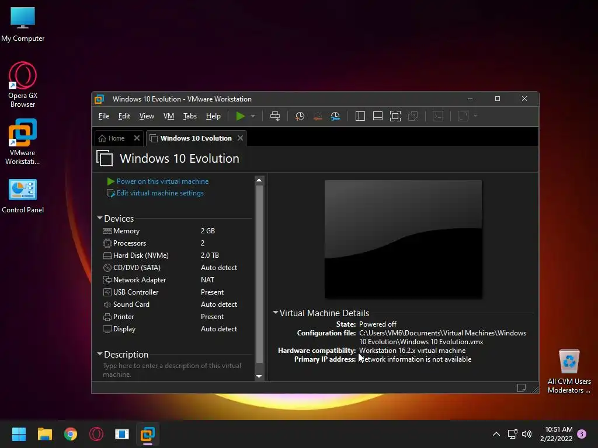Viewport: 598px width, 448px height.
Task: Close the Windows 10 Evolution tab
Action: [x=240, y=138]
